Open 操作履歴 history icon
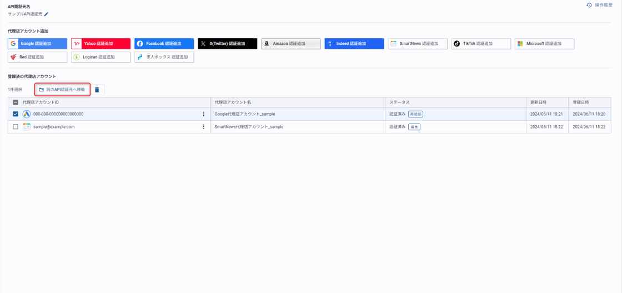Screen dimensions: 622x293 click(589, 5)
